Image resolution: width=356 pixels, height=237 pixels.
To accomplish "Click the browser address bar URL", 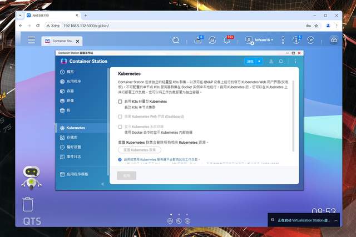I will [x=86, y=26].
